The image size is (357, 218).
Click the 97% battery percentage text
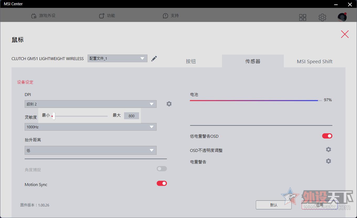tap(328, 100)
